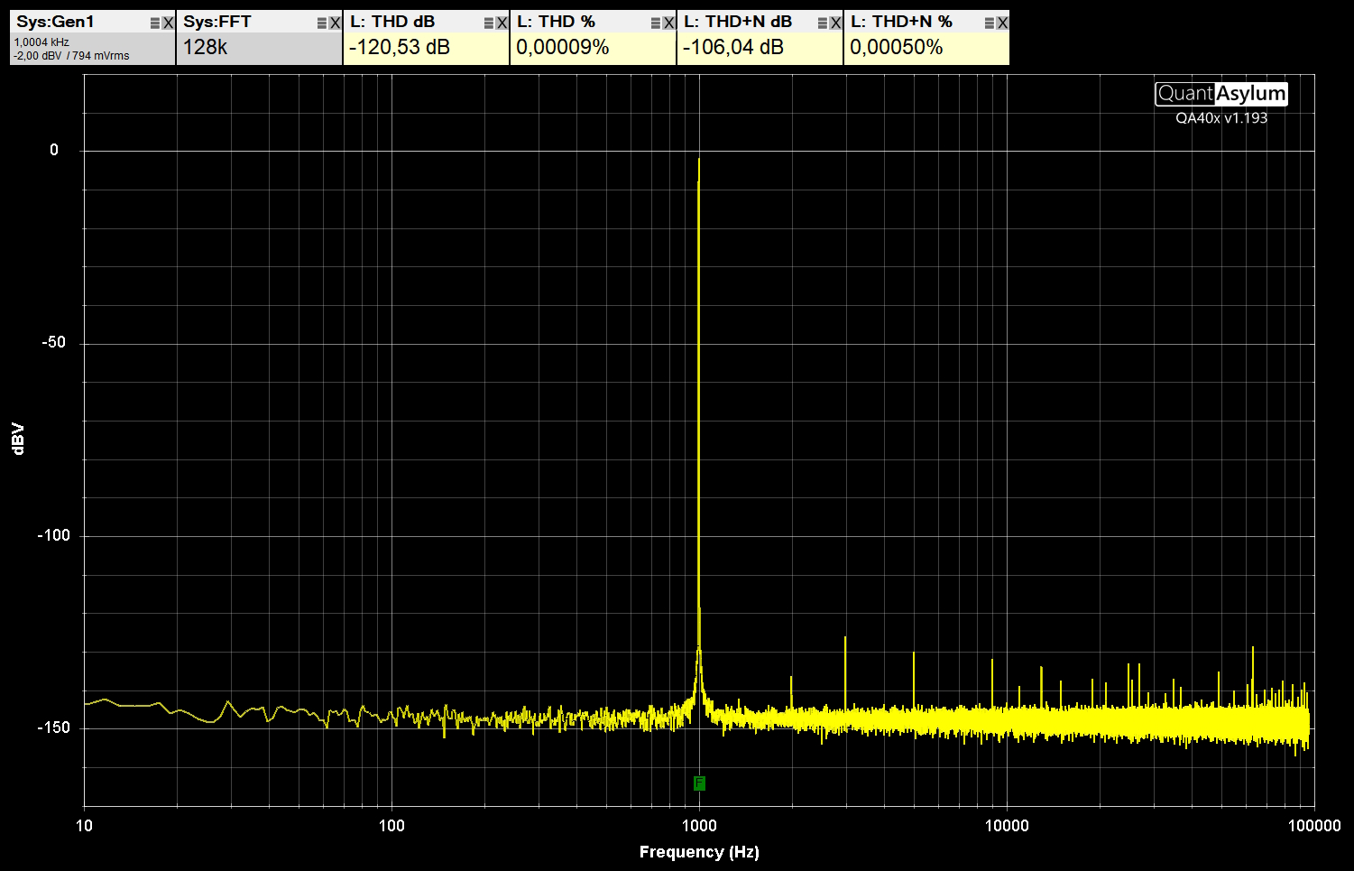The width and height of the screenshot is (1354, 871).
Task: Close the L: THD+N dB tile
Action: point(835,23)
